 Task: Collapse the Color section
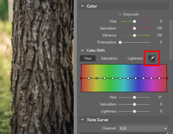pyautogui.click(x=82, y=6)
